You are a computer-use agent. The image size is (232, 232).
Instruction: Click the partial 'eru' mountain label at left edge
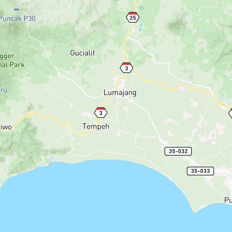tap(4, 90)
